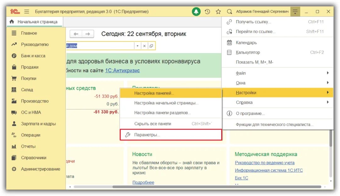Click the back navigation arrow button
Viewport: 340px width, 196px height.
(76, 34)
